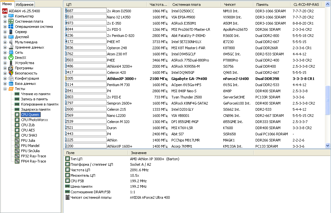Click the memory chip icon beside Запись в память

pyautogui.click(x=17, y=99)
